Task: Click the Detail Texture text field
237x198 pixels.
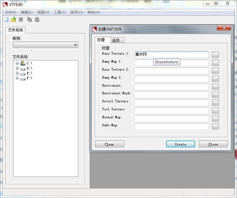Action: (x=172, y=102)
